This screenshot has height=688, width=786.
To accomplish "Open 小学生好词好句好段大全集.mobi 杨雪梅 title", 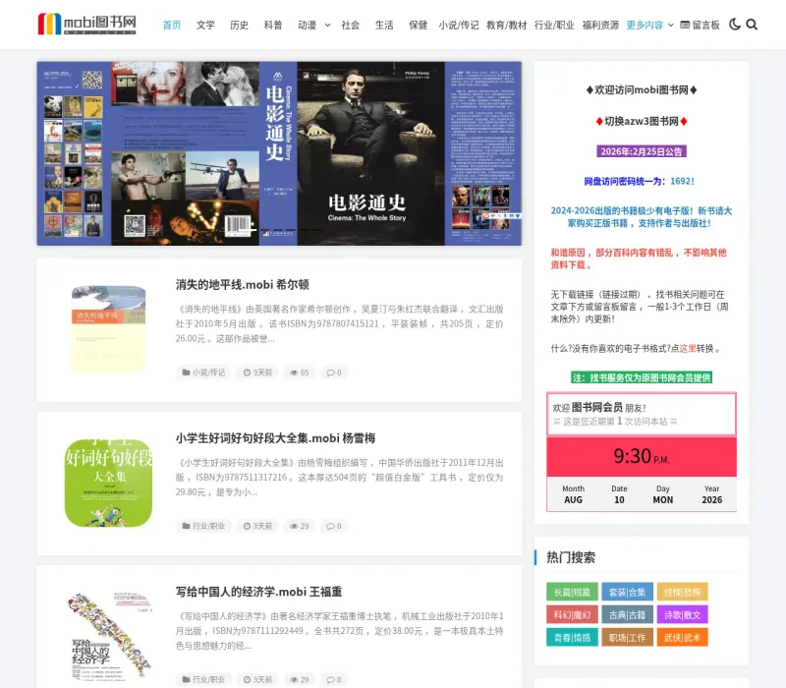I will 275,437.
